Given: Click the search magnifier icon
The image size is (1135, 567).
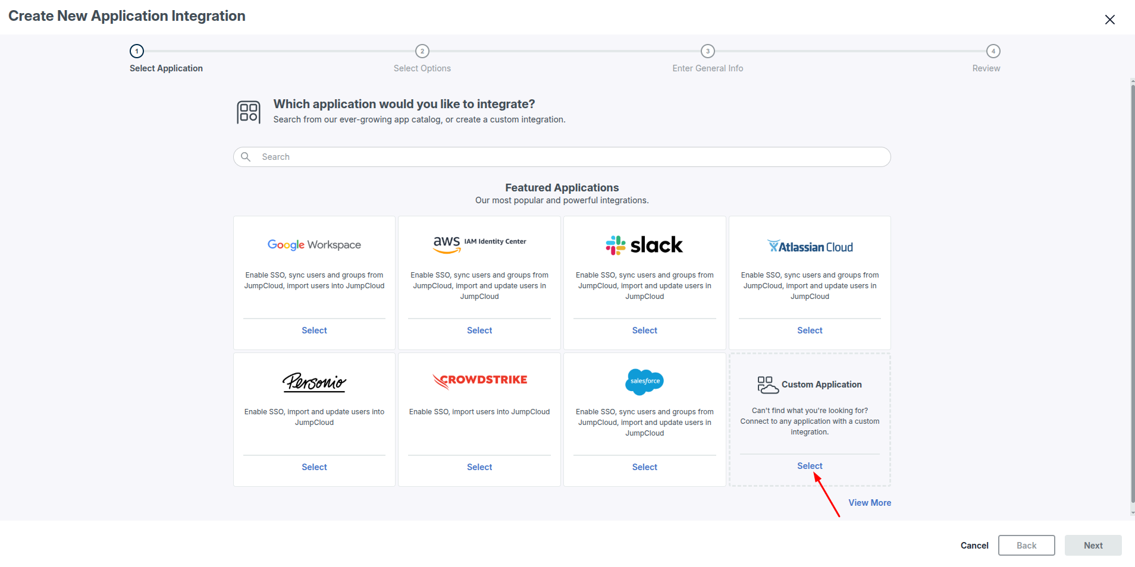Looking at the screenshot, I should click(246, 157).
